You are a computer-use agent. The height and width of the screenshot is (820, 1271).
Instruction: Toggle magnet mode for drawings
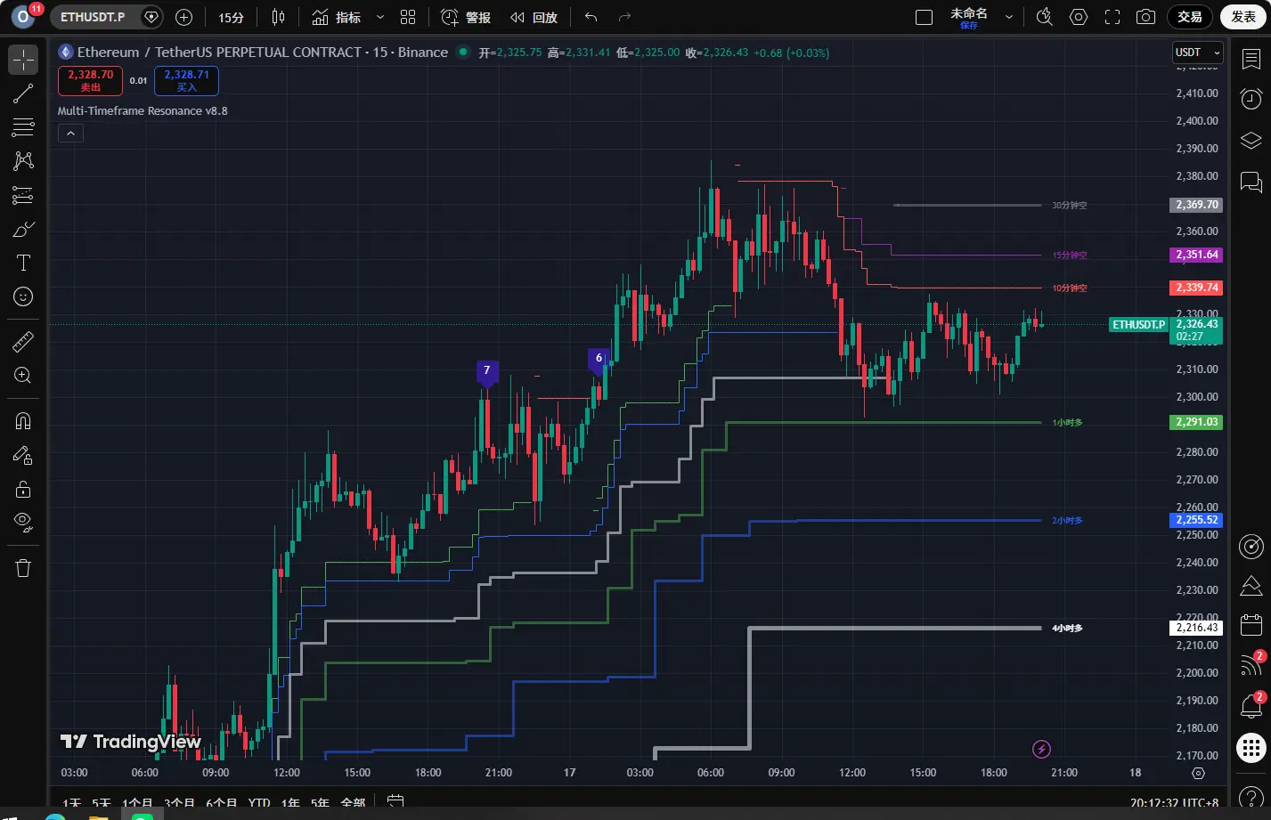pyautogui.click(x=23, y=421)
